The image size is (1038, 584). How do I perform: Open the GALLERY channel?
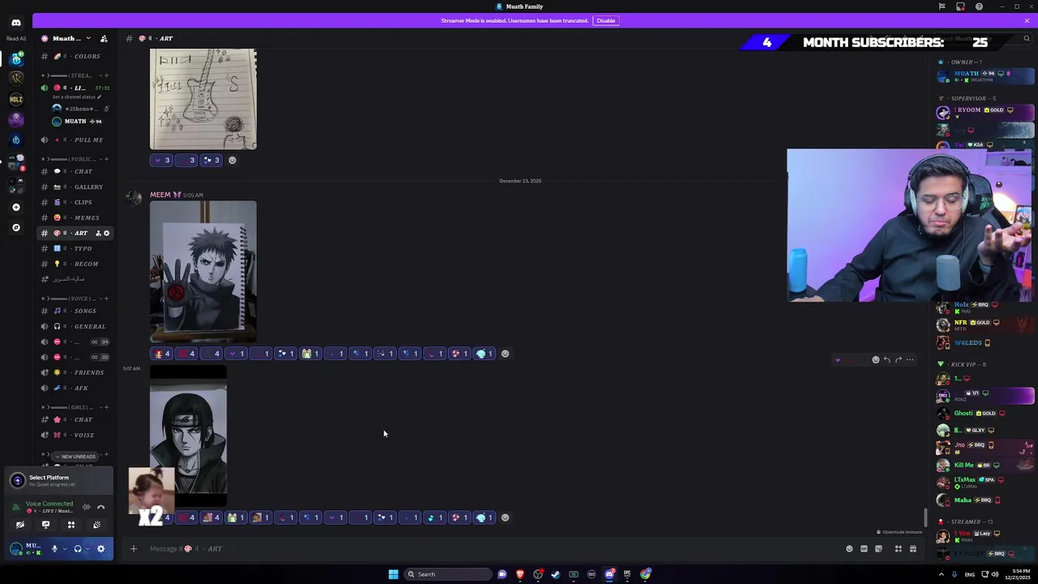(76, 187)
